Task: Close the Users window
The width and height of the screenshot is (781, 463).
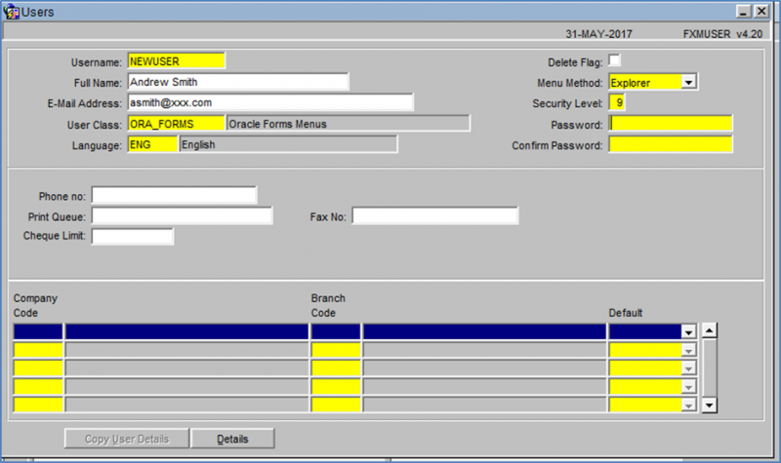Action: 761,12
